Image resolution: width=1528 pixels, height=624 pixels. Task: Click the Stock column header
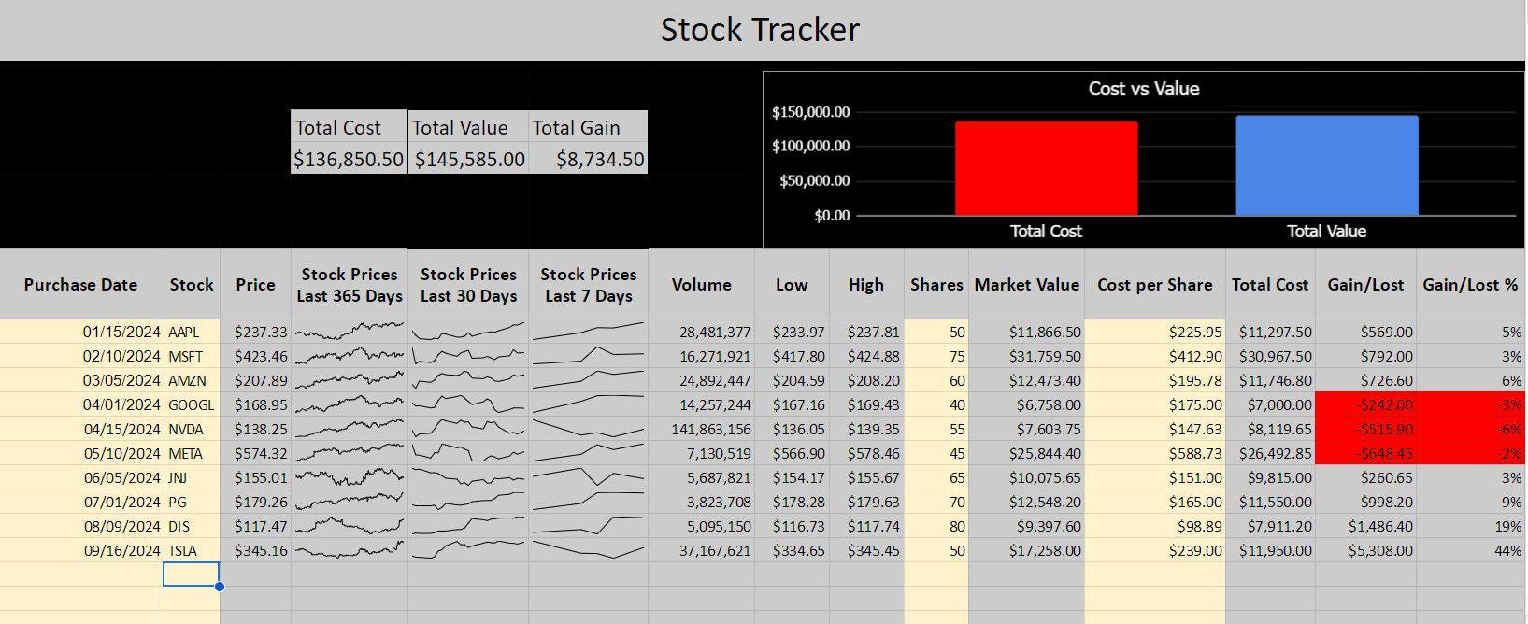pyautogui.click(x=192, y=285)
